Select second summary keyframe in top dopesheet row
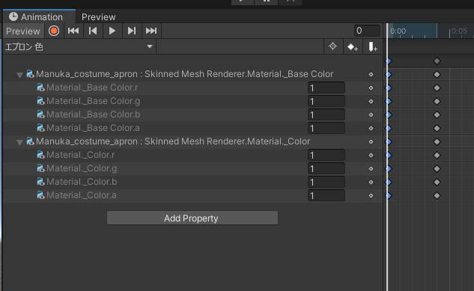Image resolution: width=474 pixels, height=291 pixels. coord(437,61)
